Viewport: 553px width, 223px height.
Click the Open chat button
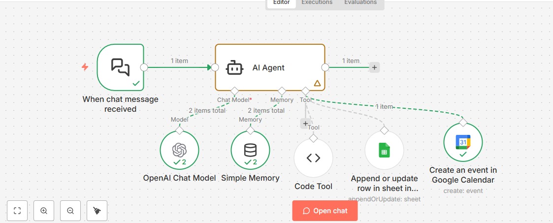(x=325, y=211)
